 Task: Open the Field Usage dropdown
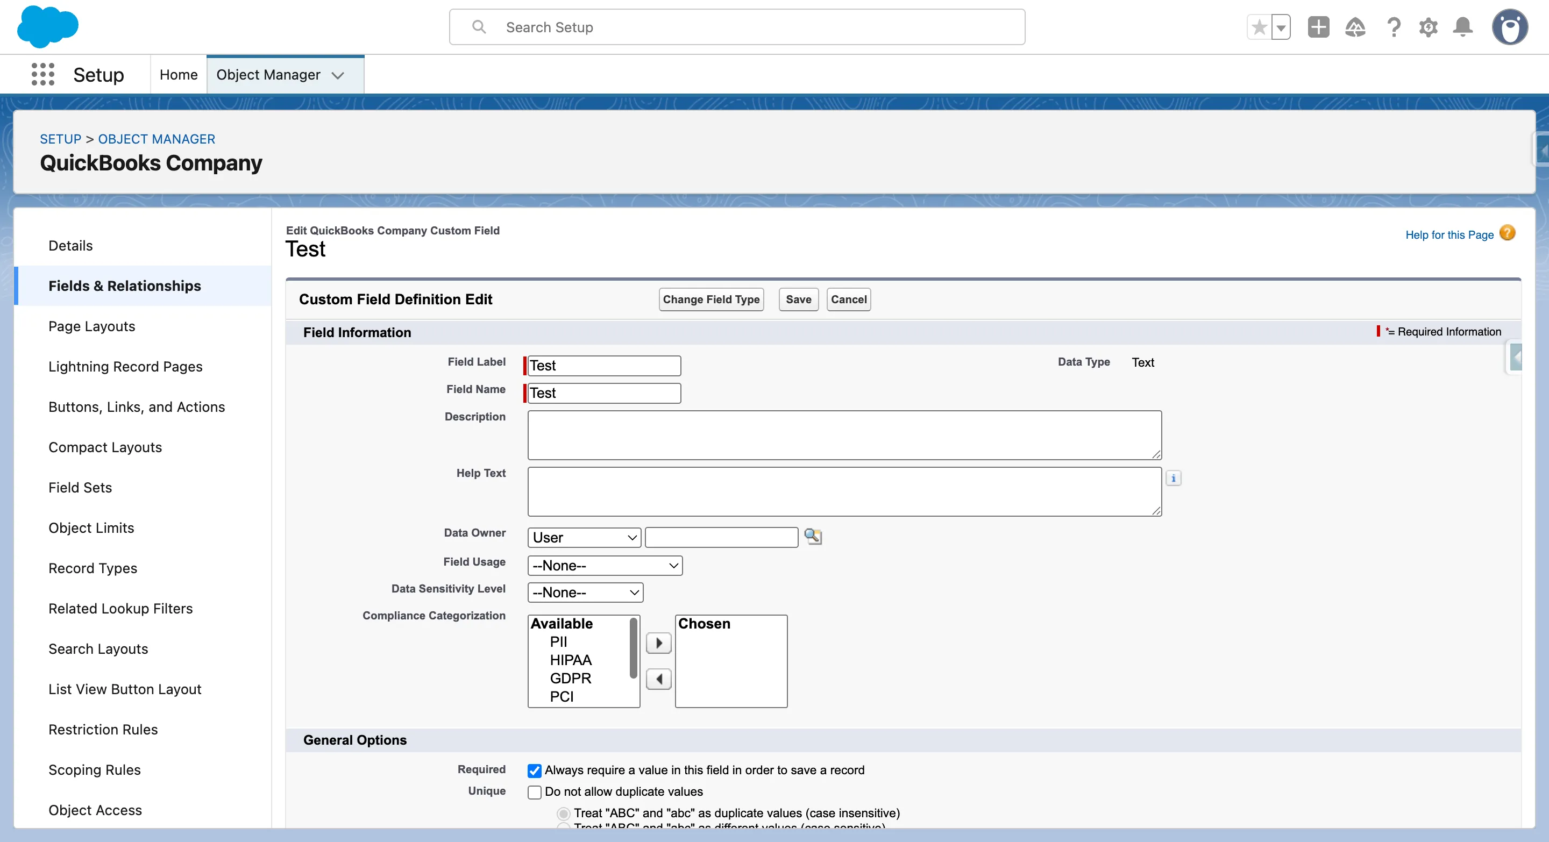coord(605,566)
